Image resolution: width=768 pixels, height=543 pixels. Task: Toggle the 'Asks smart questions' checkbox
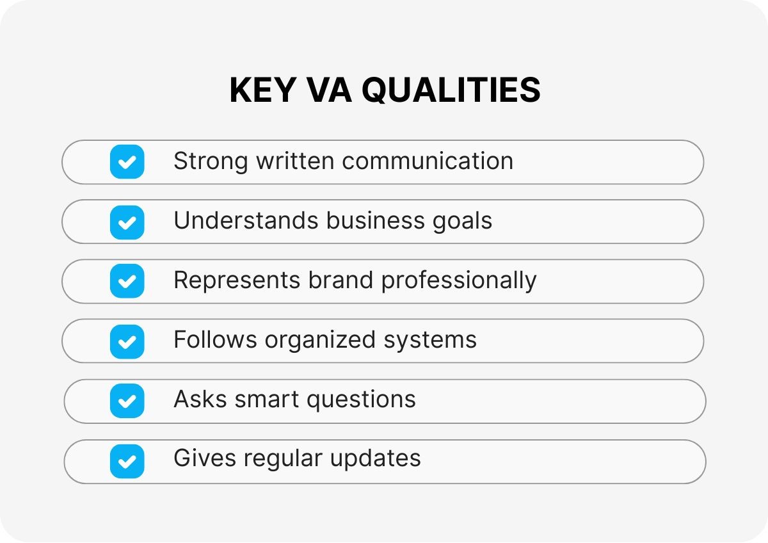pos(127,401)
